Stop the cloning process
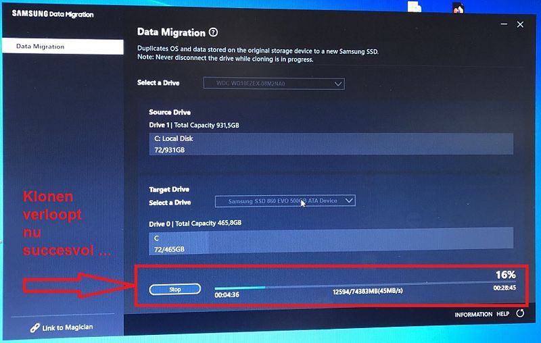 175,289
